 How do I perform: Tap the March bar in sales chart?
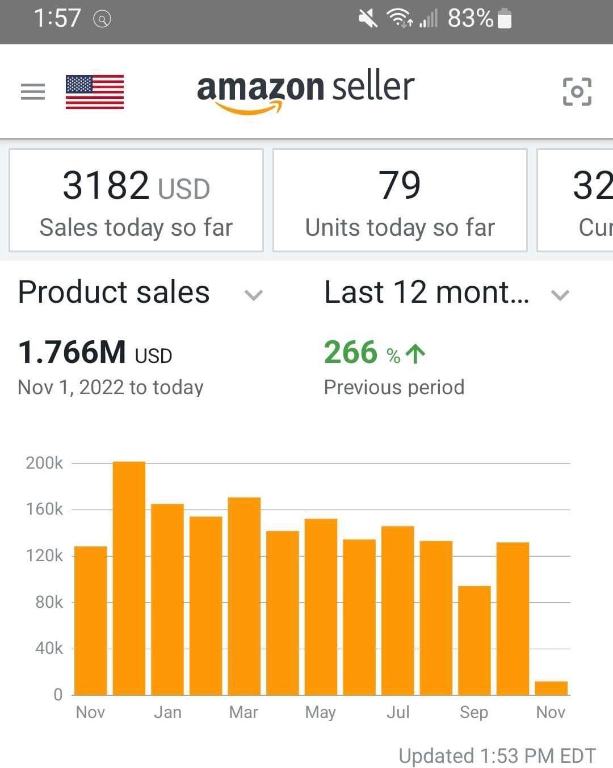(244, 596)
